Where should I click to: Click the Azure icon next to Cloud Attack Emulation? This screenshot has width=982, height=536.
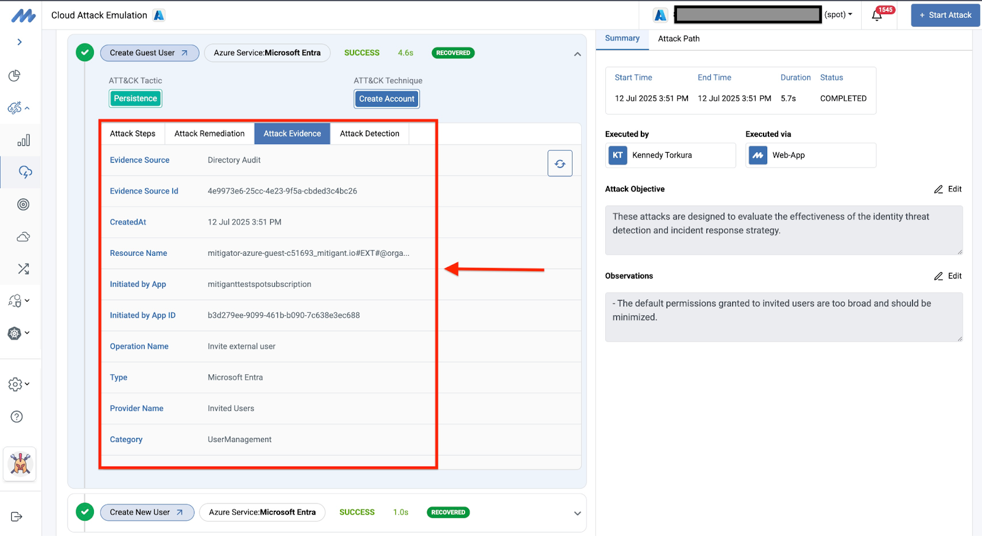click(x=159, y=15)
